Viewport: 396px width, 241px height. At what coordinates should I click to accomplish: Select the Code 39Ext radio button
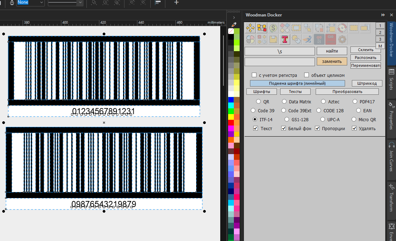(x=283, y=110)
